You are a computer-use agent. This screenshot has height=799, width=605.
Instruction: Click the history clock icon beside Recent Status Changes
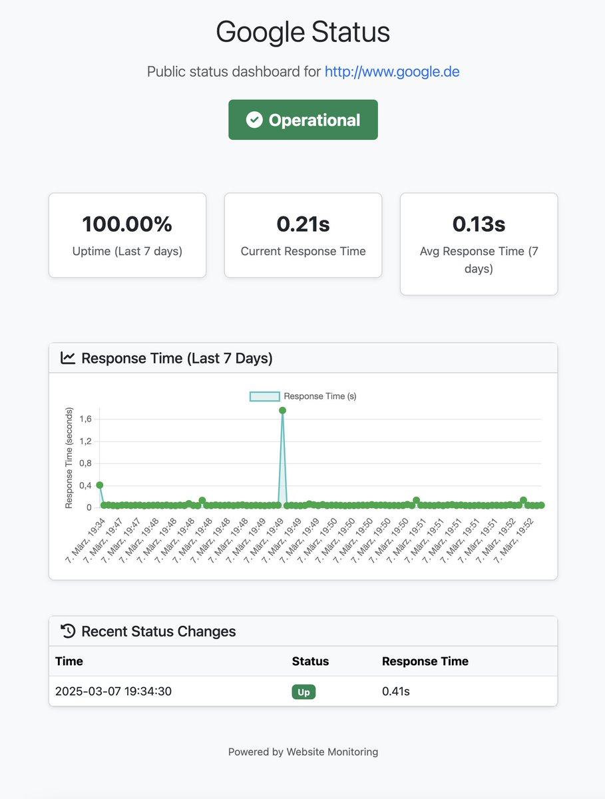[x=68, y=631]
